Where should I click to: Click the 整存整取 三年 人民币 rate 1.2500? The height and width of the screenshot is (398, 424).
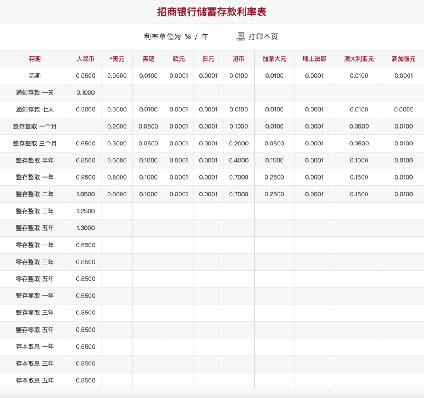pyautogui.click(x=86, y=211)
